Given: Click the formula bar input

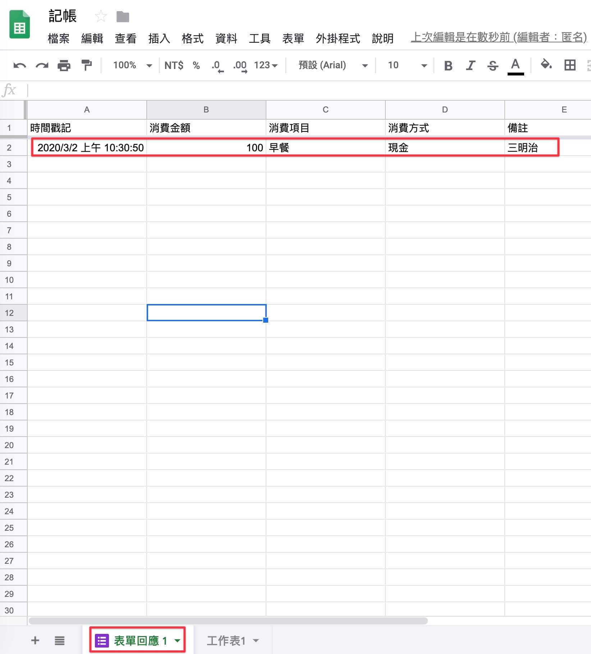Looking at the screenshot, I should point(309,90).
